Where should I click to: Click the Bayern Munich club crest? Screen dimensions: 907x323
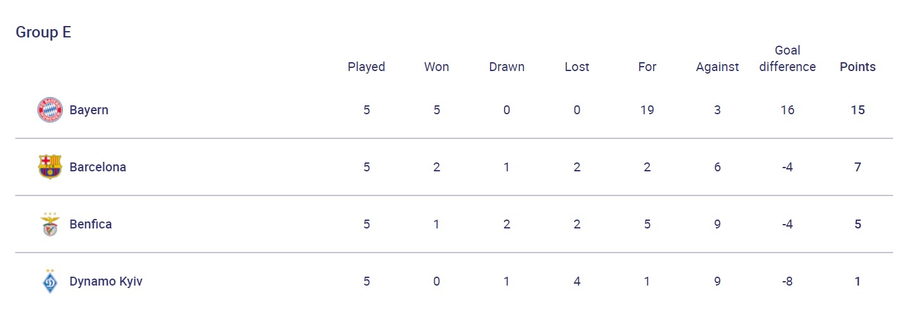tap(50, 110)
